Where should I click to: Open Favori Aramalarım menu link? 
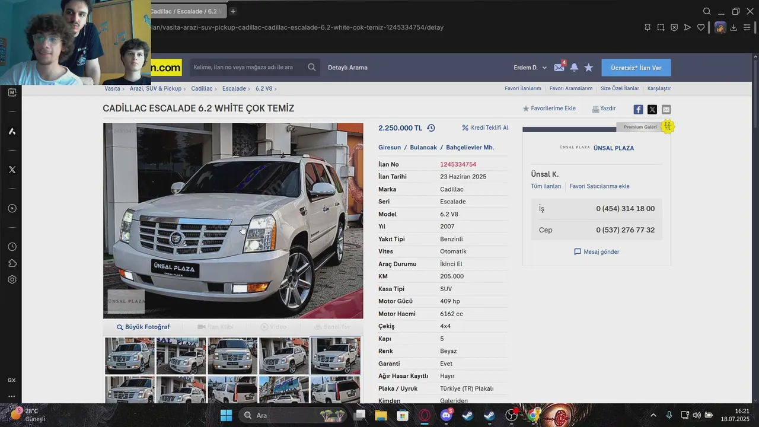pos(571,88)
